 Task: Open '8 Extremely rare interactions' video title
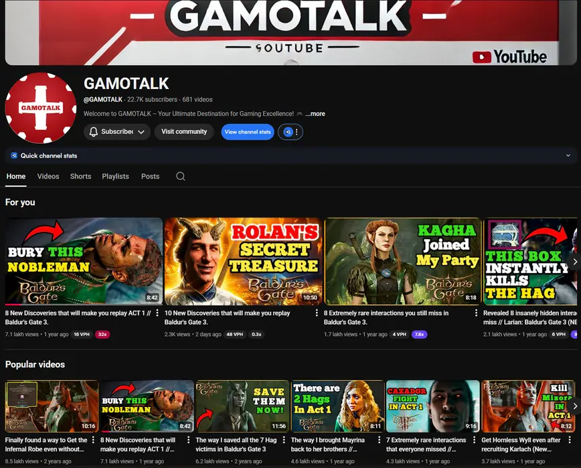(x=386, y=317)
